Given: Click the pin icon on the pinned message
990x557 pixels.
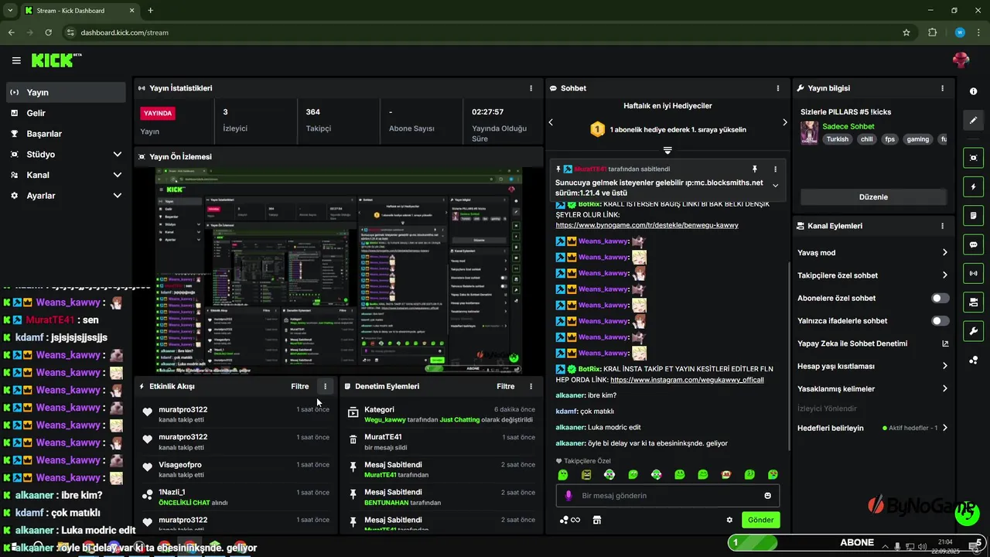Looking at the screenshot, I should pyautogui.click(x=755, y=169).
